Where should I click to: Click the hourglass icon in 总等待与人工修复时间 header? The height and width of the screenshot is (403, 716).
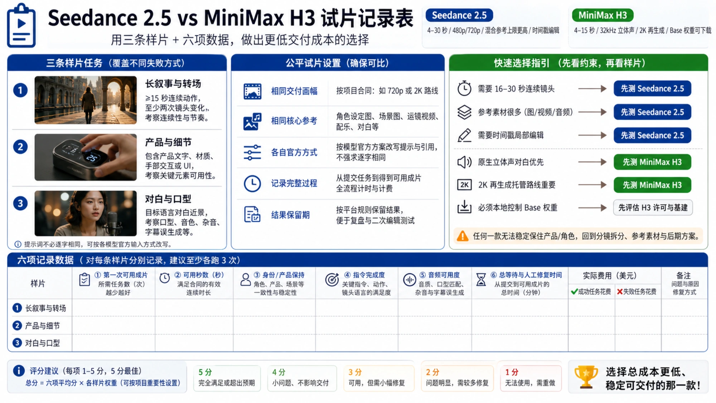(x=481, y=279)
